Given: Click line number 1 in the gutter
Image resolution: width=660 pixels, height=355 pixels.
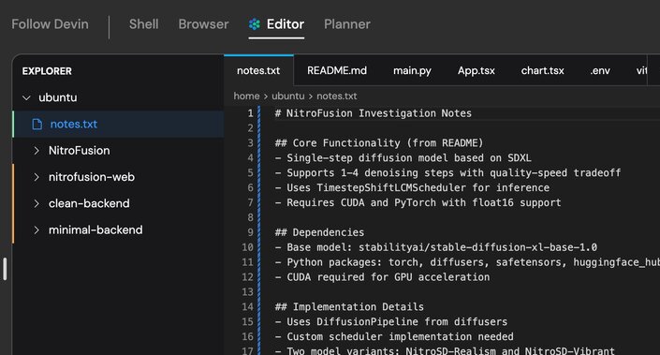Looking at the screenshot, I should click(251, 113).
